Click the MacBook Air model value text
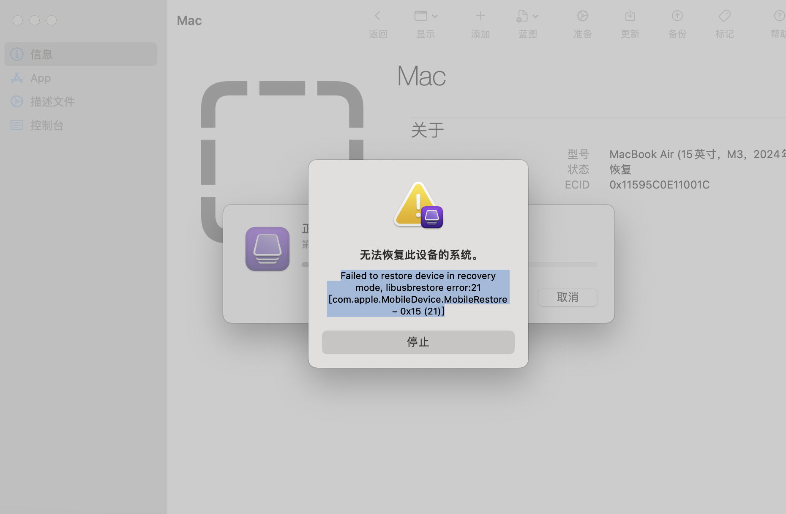786x514 pixels. (698, 154)
